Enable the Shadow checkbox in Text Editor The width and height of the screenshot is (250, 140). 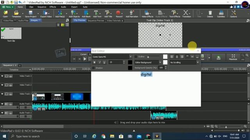click(93, 68)
